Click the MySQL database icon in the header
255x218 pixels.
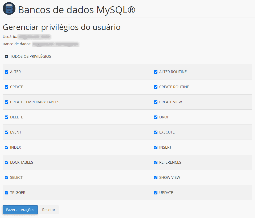[x=9, y=8]
